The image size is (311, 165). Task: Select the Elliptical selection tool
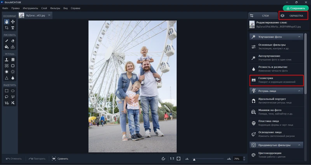click(13, 91)
